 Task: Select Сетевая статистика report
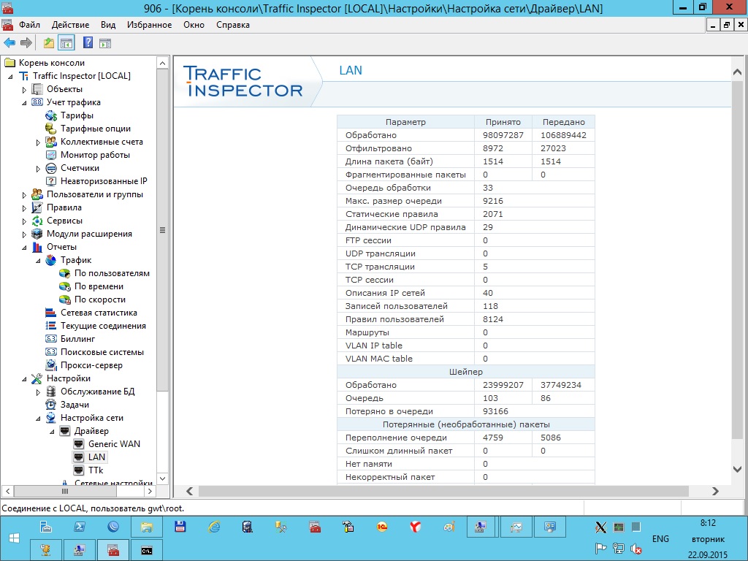(x=99, y=313)
